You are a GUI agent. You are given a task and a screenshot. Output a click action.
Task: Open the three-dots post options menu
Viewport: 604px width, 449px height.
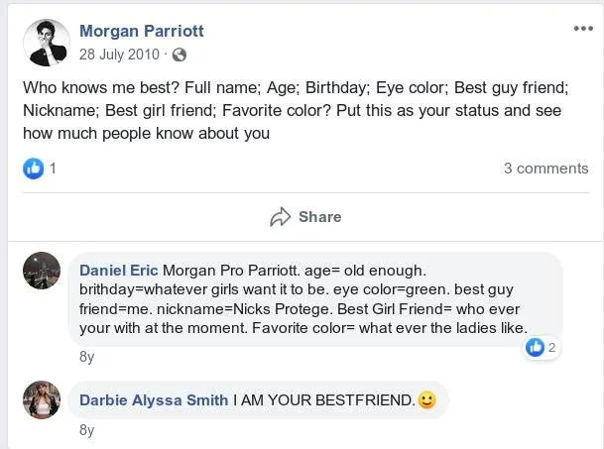point(583,29)
